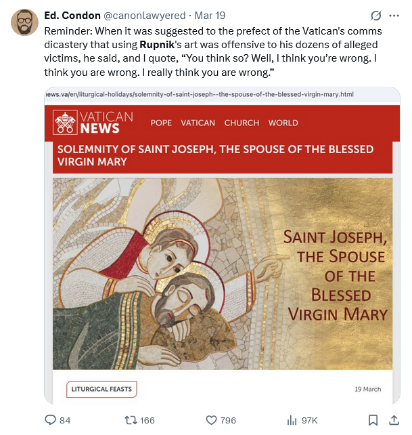The width and height of the screenshot is (412, 435).
Task: Click the reply speech bubble icon
Action: (50, 420)
